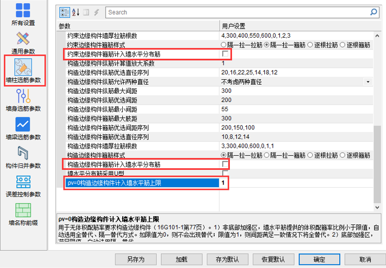Edit 构造边缘构件箍筋优选直径序列 value 10,8,12,14
Image resolution: width=386 pixels, height=268 pixels.
point(296,136)
